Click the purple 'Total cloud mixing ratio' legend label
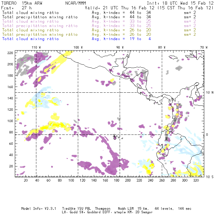 31,21
